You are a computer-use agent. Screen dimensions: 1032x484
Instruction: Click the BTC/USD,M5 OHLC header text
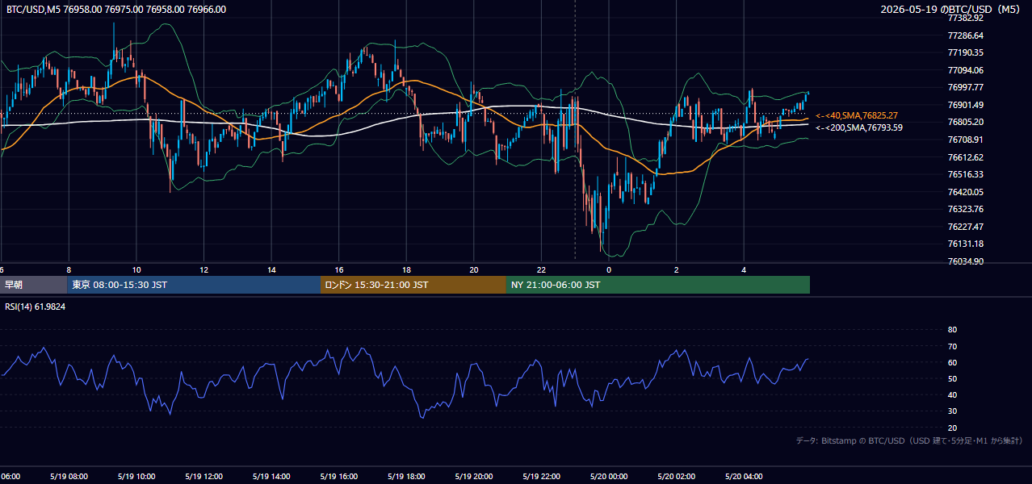pos(116,10)
